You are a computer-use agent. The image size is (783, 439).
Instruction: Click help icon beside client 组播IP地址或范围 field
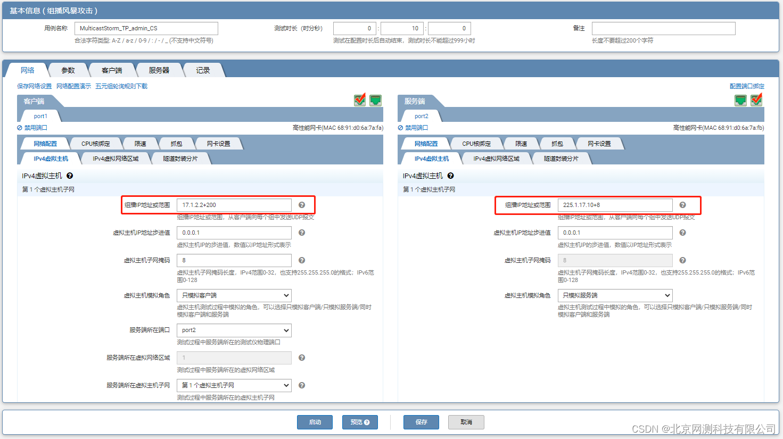coord(302,205)
